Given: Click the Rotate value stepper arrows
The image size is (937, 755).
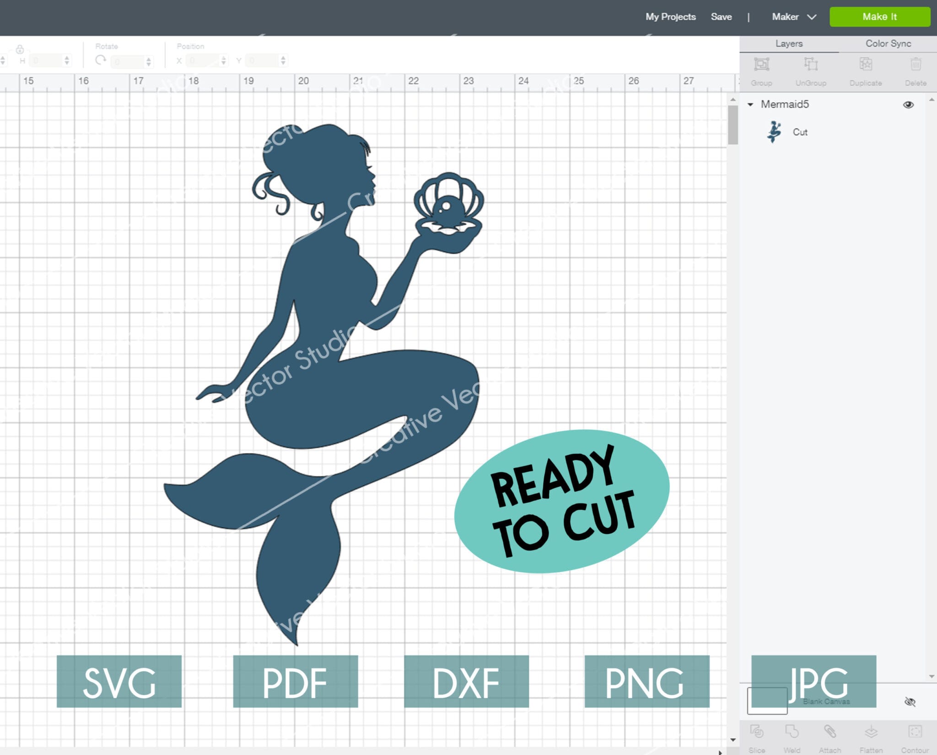Looking at the screenshot, I should click(x=149, y=61).
